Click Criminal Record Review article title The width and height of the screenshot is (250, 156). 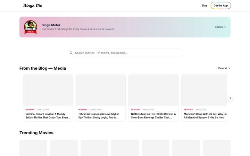tap(48, 116)
